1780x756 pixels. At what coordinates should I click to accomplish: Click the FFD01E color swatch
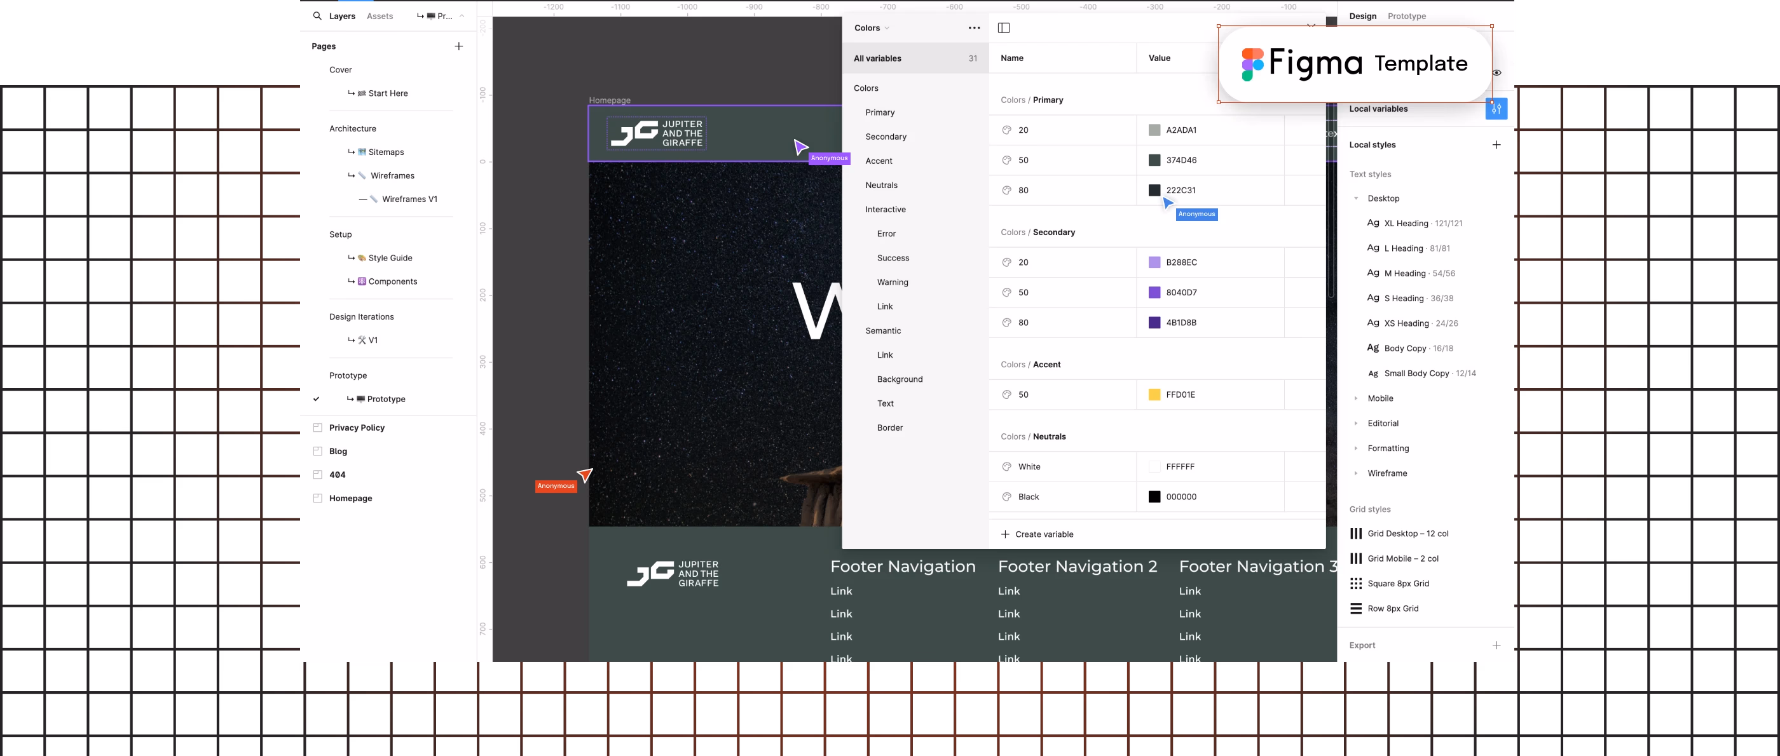coord(1154,395)
